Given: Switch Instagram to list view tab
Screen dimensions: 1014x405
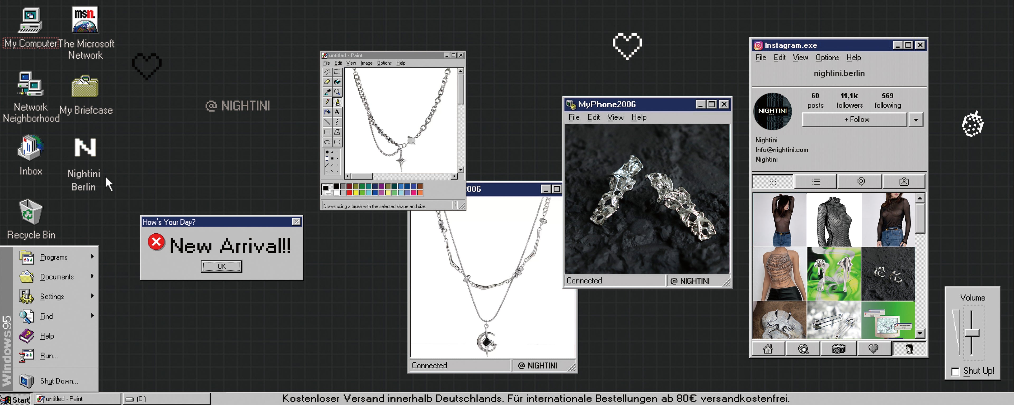Looking at the screenshot, I should coord(816,182).
